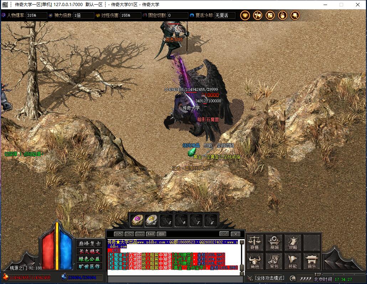This screenshot has height=284, width=367.
Task: Click the third chat toolbar icon with double arrow
Action: [x=140, y=234]
